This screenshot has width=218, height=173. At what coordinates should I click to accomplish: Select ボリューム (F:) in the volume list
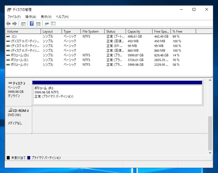(20, 65)
